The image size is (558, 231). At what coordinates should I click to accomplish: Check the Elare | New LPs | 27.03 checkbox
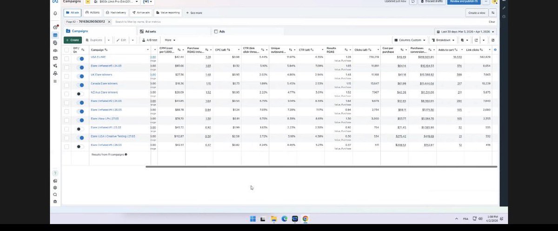point(66,120)
